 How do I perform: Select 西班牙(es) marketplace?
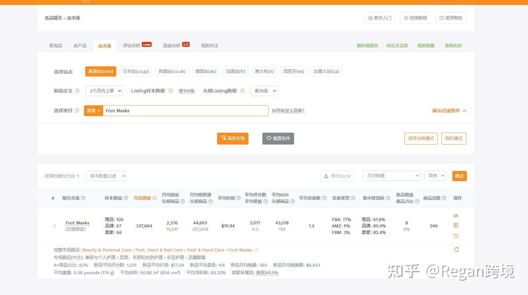pyautogui.click(x=294, y=71)
